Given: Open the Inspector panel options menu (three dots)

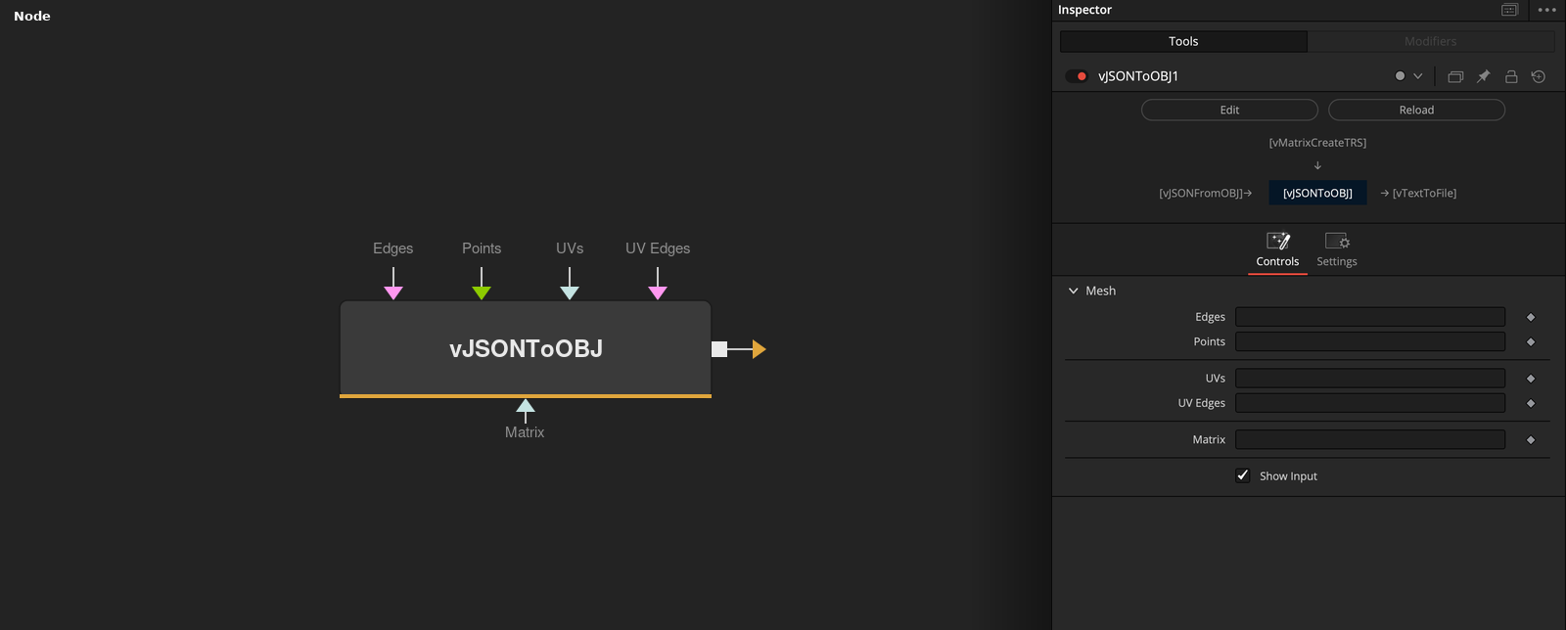Looking at the screenshot, I should 1546,10.
